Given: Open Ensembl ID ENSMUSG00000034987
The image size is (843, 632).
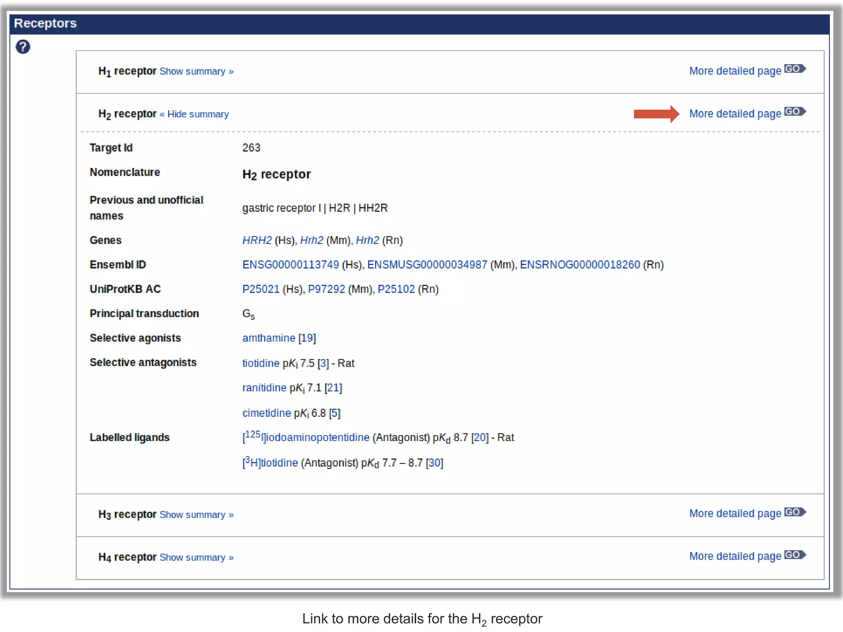Looking at the screenshot, I should (427, 265).
